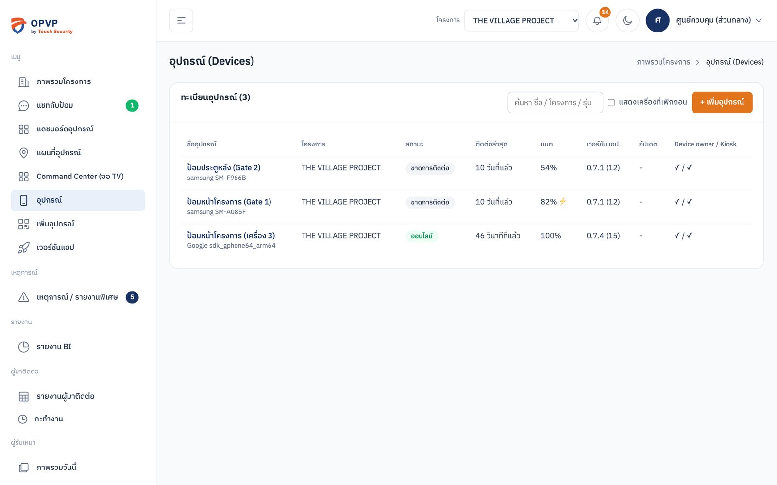The image size is (777, 485).
Task: Open THE VILLAGE PROJECT project dropdown
Action: point(521,20)
